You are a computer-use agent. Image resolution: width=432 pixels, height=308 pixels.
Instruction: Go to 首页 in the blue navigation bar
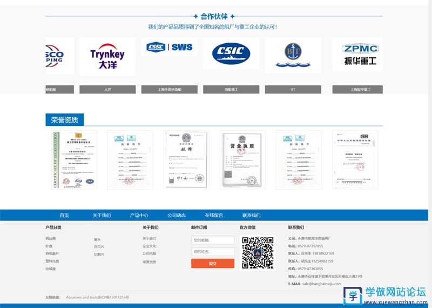pyautogui.click(x=64, y=215)
